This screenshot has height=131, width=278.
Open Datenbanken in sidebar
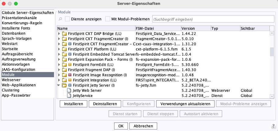[x=27, y=33]
